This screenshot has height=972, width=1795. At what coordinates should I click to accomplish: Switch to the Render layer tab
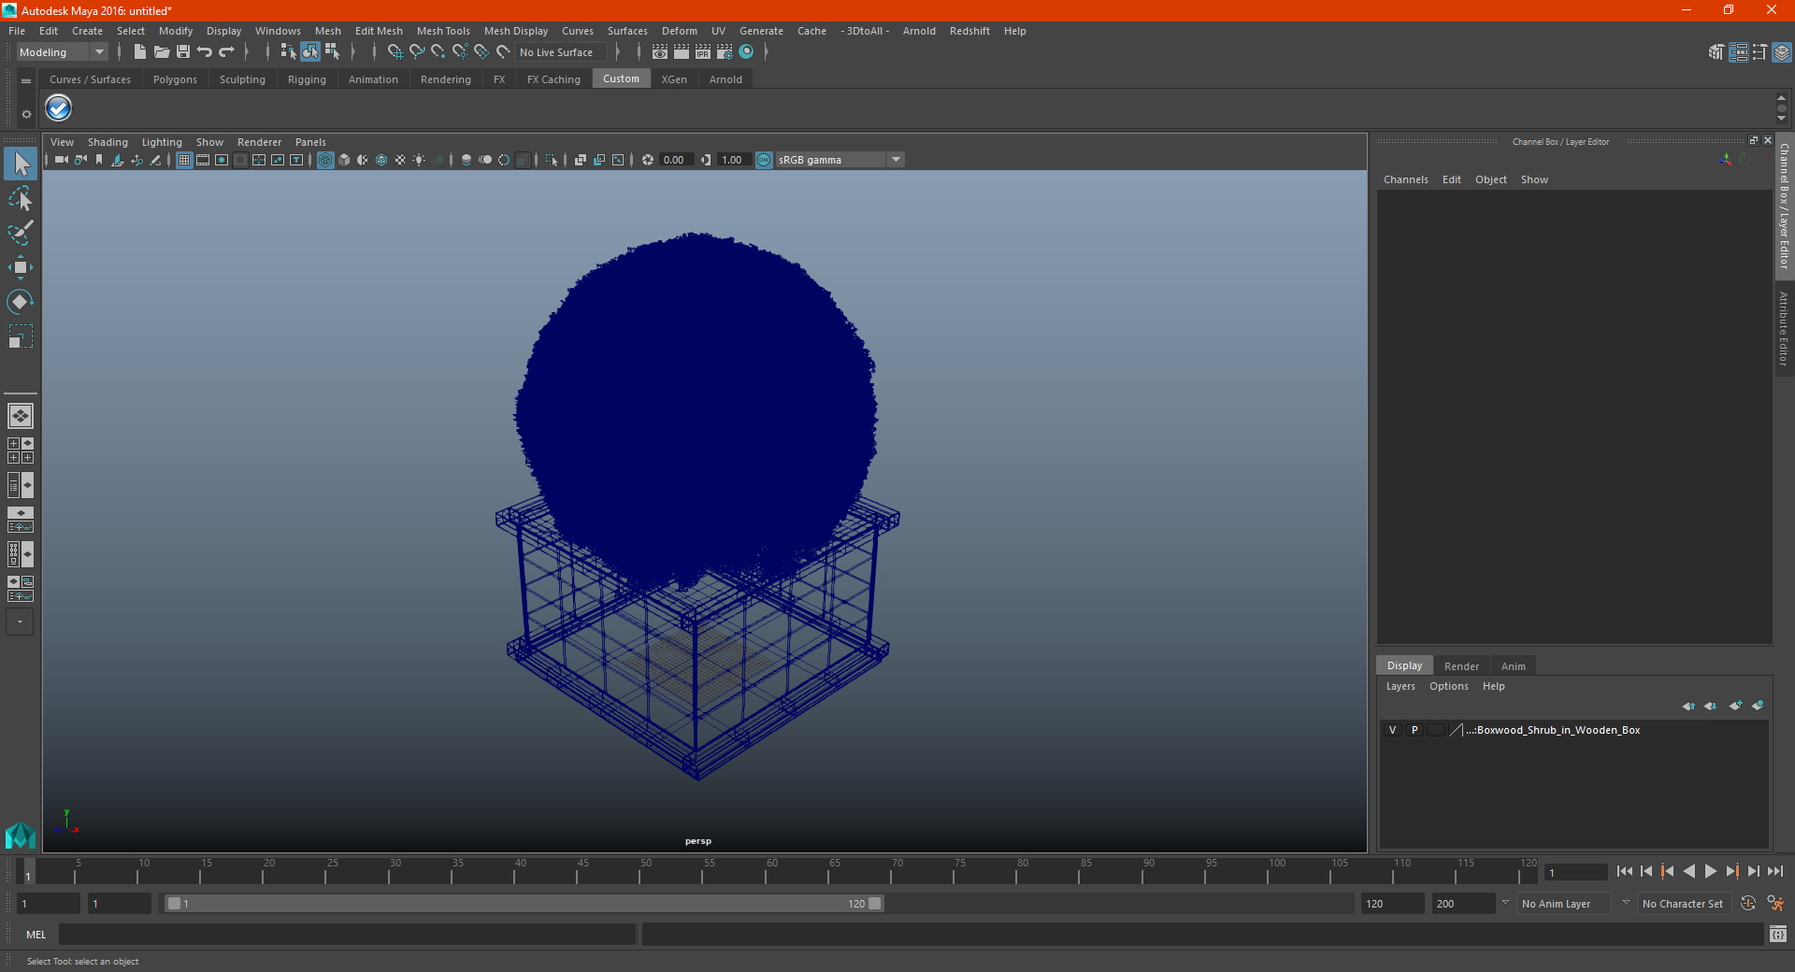[1461, 666]
